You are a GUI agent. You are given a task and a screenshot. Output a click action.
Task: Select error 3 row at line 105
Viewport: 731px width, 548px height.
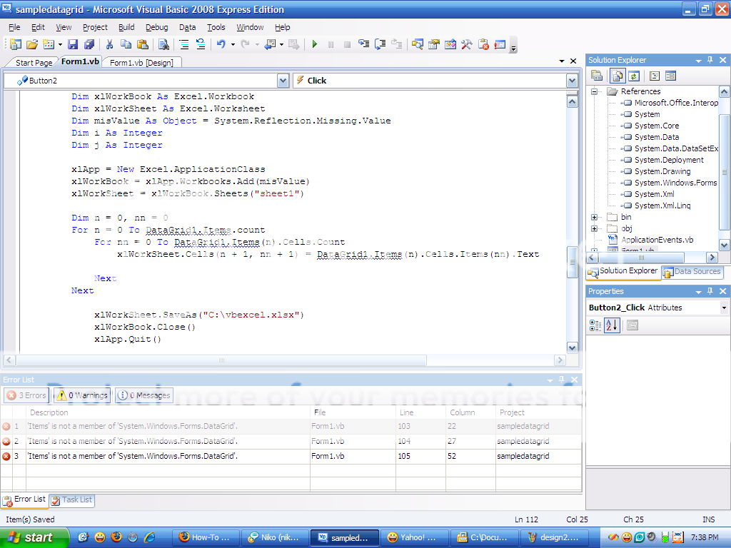(291, 456)
